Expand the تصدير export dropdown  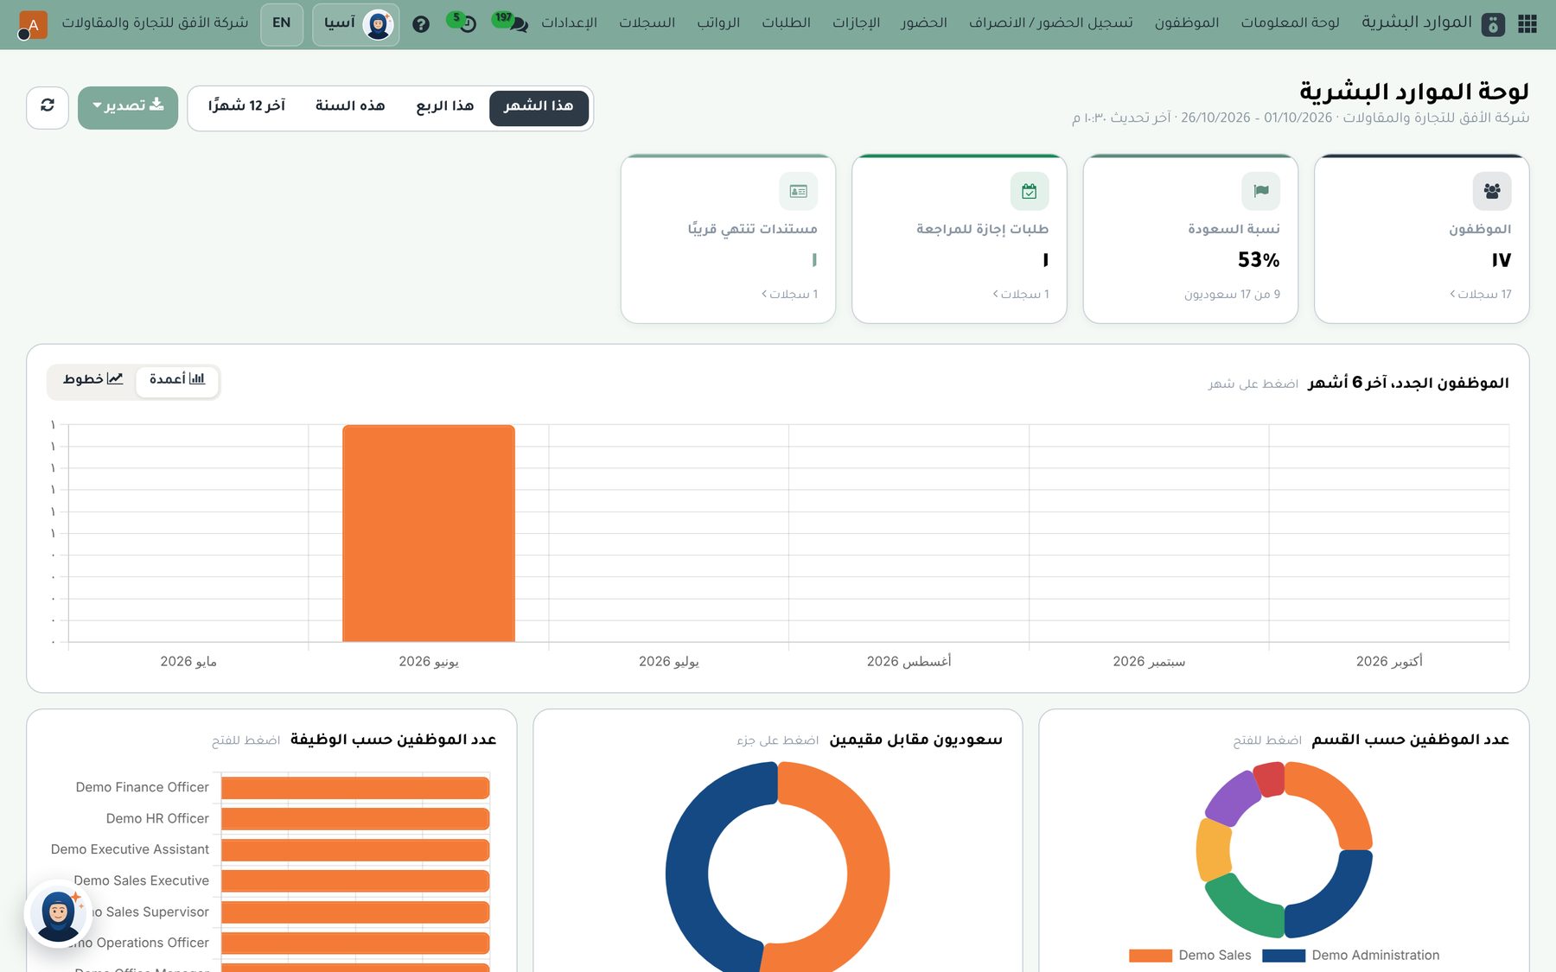(x=128, y=106)
